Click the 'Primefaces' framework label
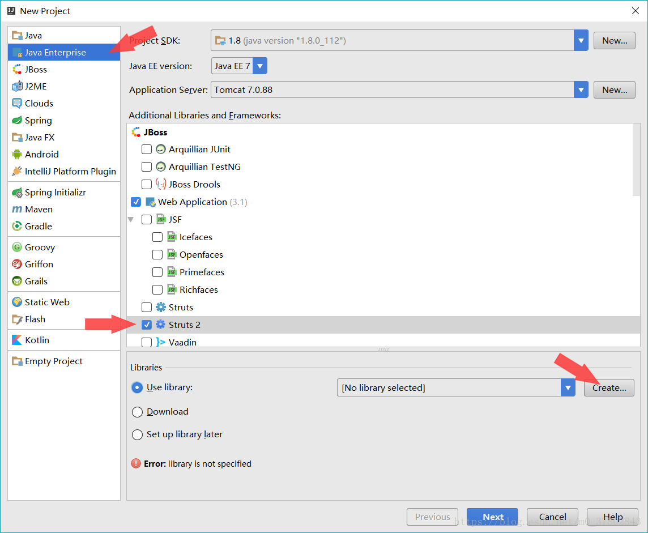The height and width of the screenshot is (533, 648). (x=202, y=272)
